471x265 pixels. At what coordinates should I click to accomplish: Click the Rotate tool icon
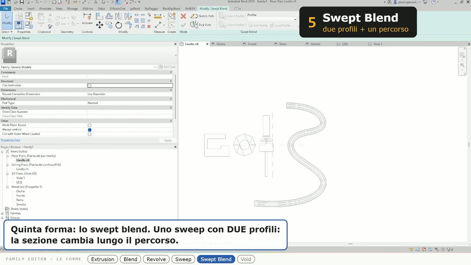(x=118, y=25)
